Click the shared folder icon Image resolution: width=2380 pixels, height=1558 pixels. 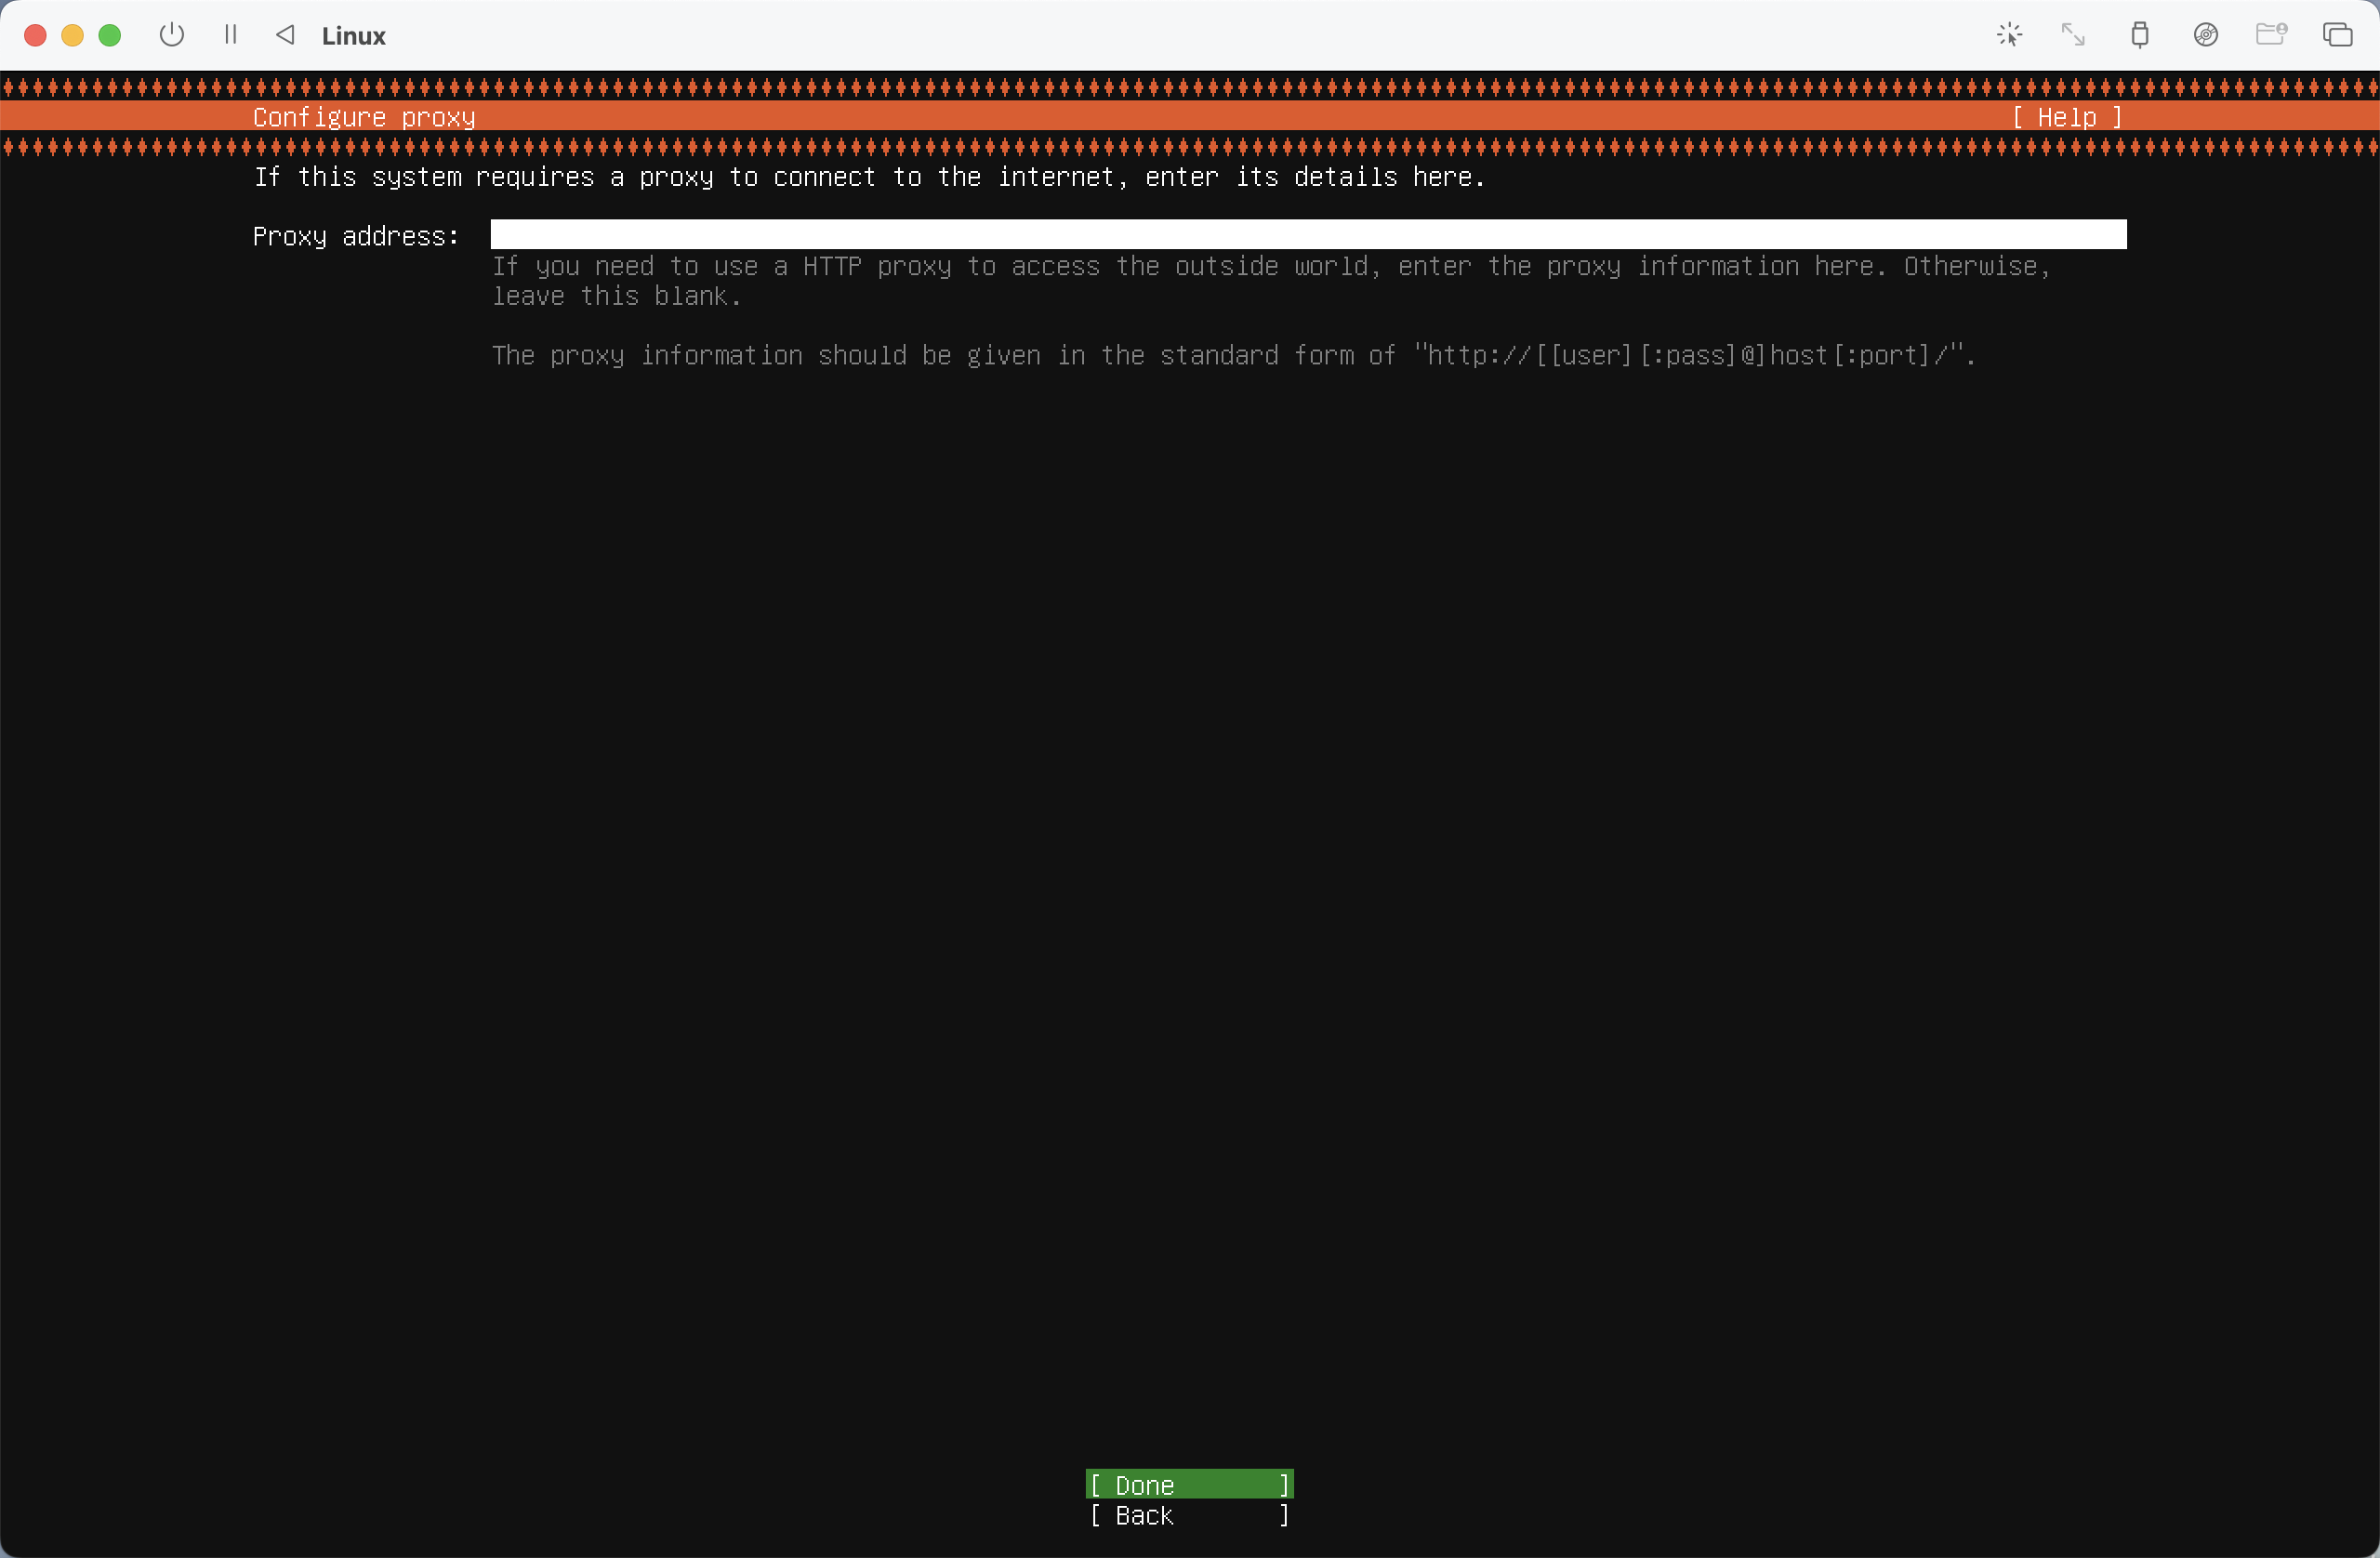(2271, 35)
